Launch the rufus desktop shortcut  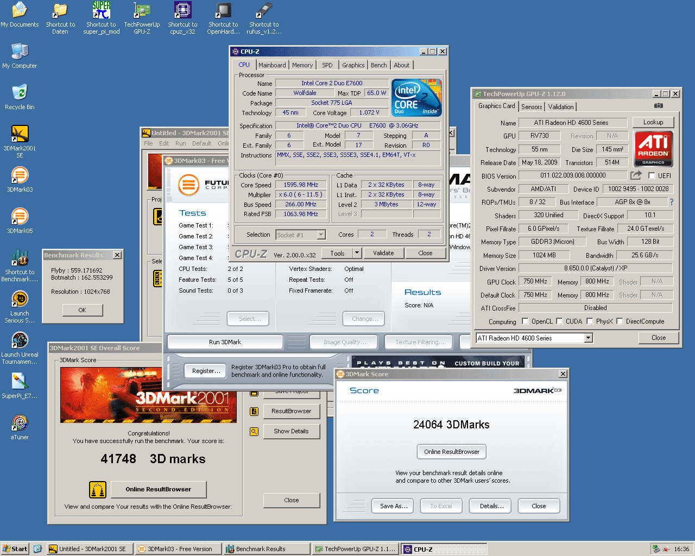tap(264, 18)
